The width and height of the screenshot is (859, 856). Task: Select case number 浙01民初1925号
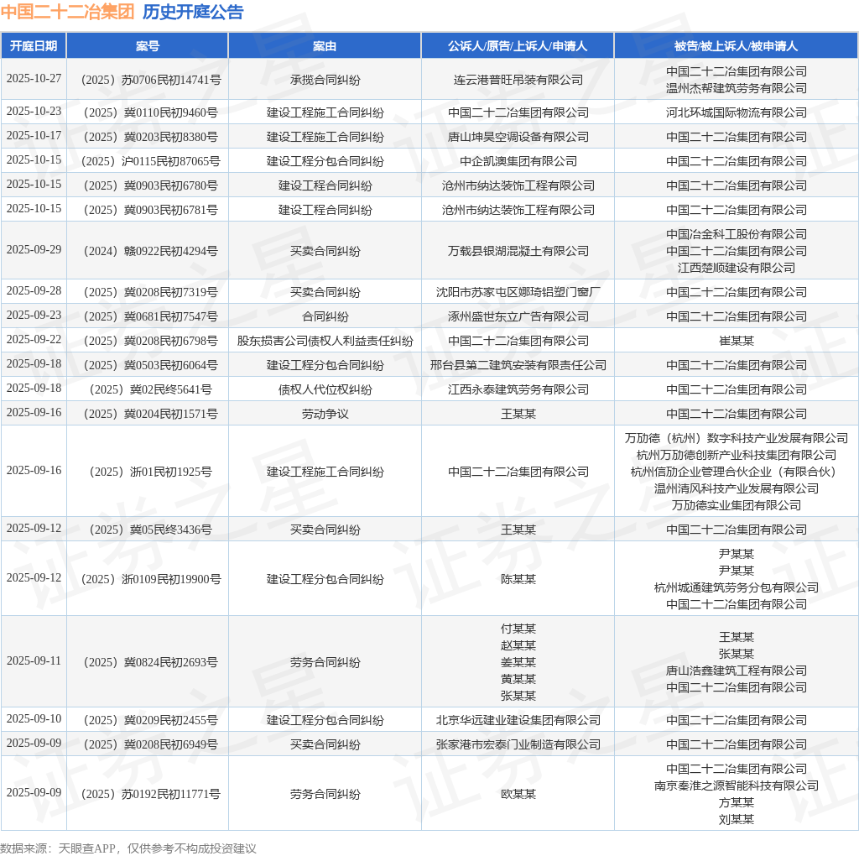[x=151, y=472]
